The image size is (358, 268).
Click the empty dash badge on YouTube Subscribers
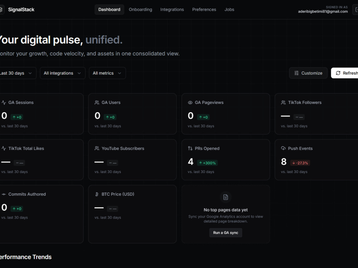pos(112,163)
